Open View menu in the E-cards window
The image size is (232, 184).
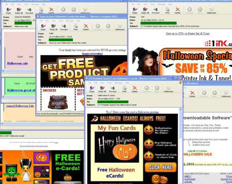(x=102, y=83)
